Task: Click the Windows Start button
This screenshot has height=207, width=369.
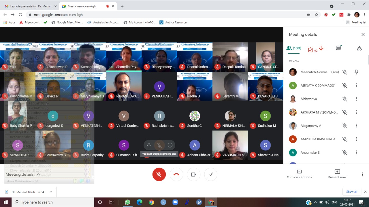Action: [x=5, y=202]
